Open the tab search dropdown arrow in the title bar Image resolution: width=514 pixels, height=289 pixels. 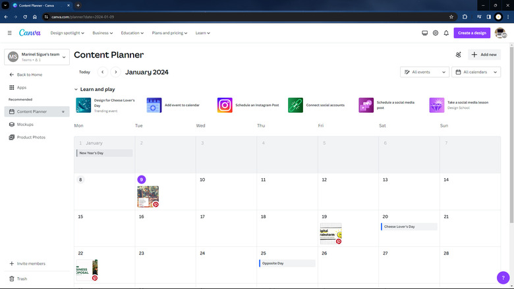click(5, 5)
